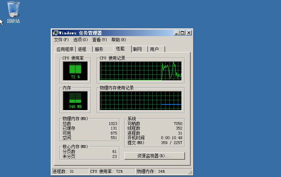The width and height of the screenshot is (281, 177).
Task: Click the 物理内存使用记录 graph
Action: tap(141, 101)
